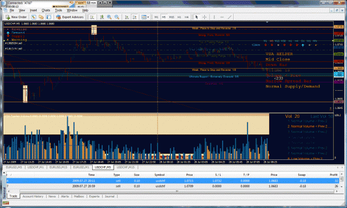The height and width of the screenshot is (208, 347).
Task: Toggle the Expert Advisors button
Action: pyautogui.click(x=70, y=17)
